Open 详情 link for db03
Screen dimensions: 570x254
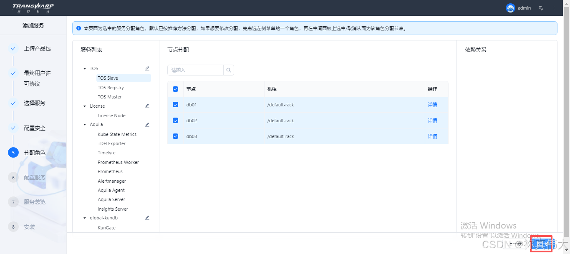pos(432,136)
